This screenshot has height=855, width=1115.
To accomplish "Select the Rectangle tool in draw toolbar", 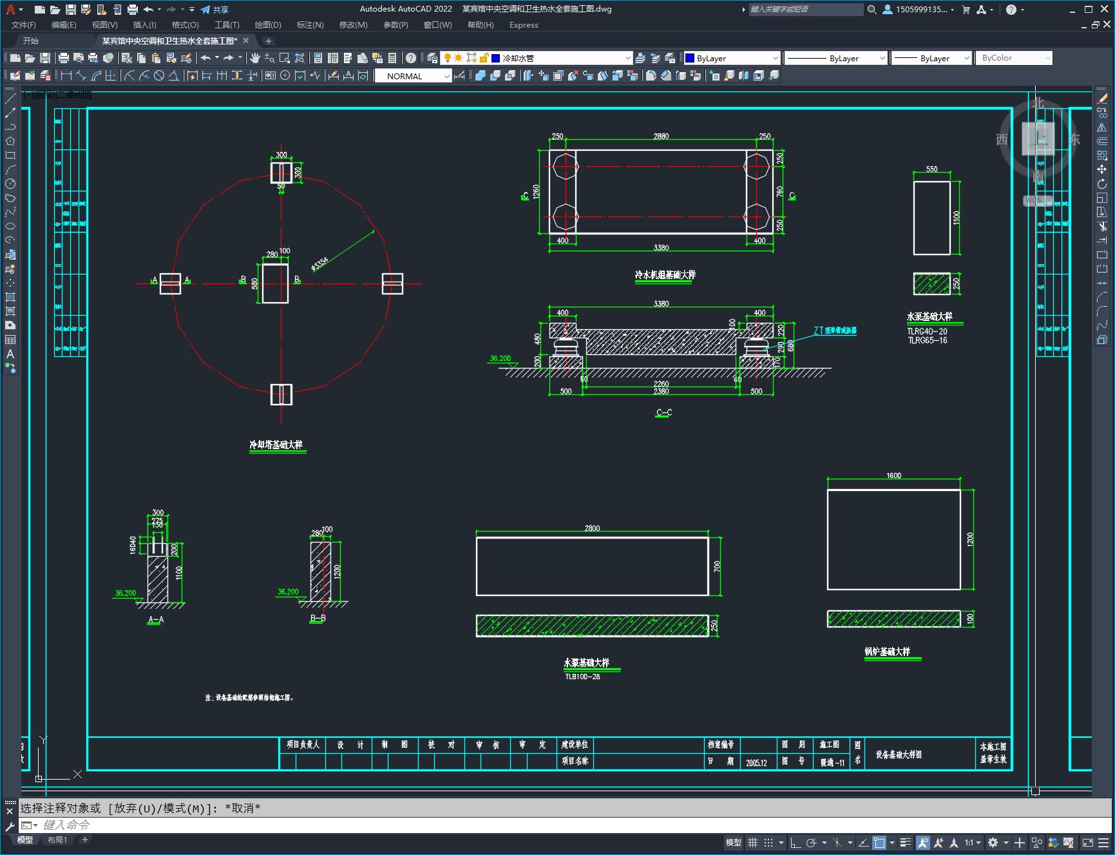I will (10, 155).
